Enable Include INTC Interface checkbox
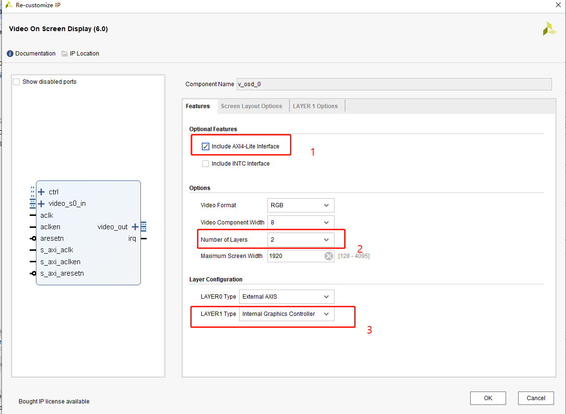 click(206, 164)
